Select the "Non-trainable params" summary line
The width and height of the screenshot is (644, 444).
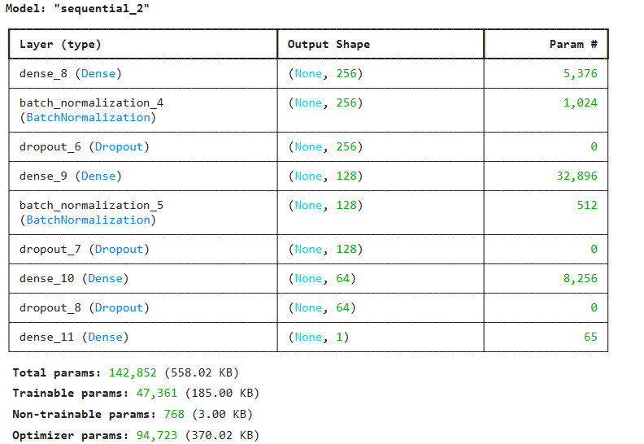(x=135, y=414)
